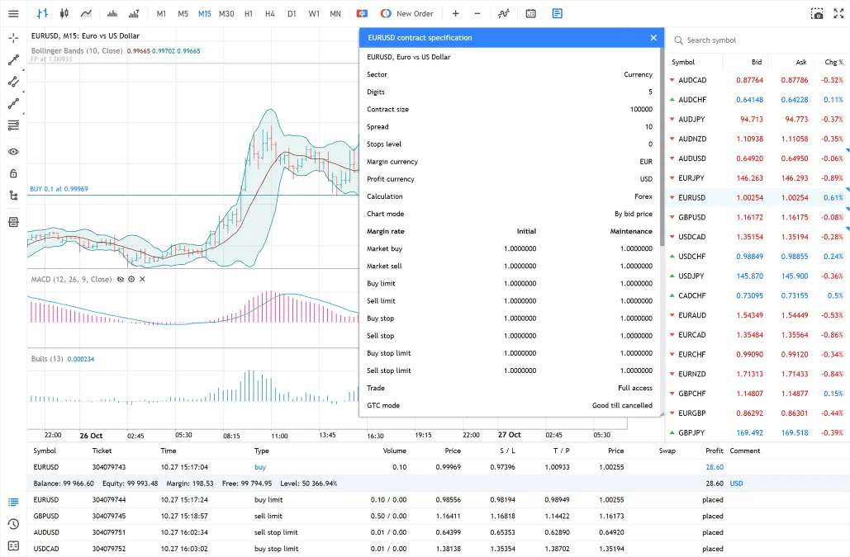The height and width of the screenshot is (557, 850).
Task: Switch to line chart using the line icon
Action: point(85,13)
